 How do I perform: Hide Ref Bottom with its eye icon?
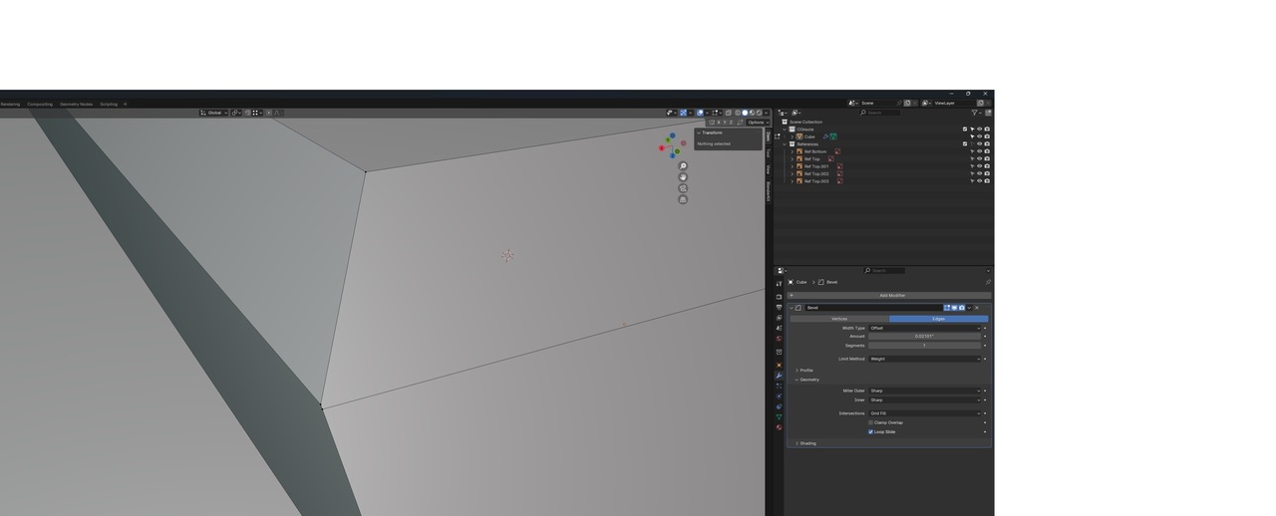pos(979,151)
